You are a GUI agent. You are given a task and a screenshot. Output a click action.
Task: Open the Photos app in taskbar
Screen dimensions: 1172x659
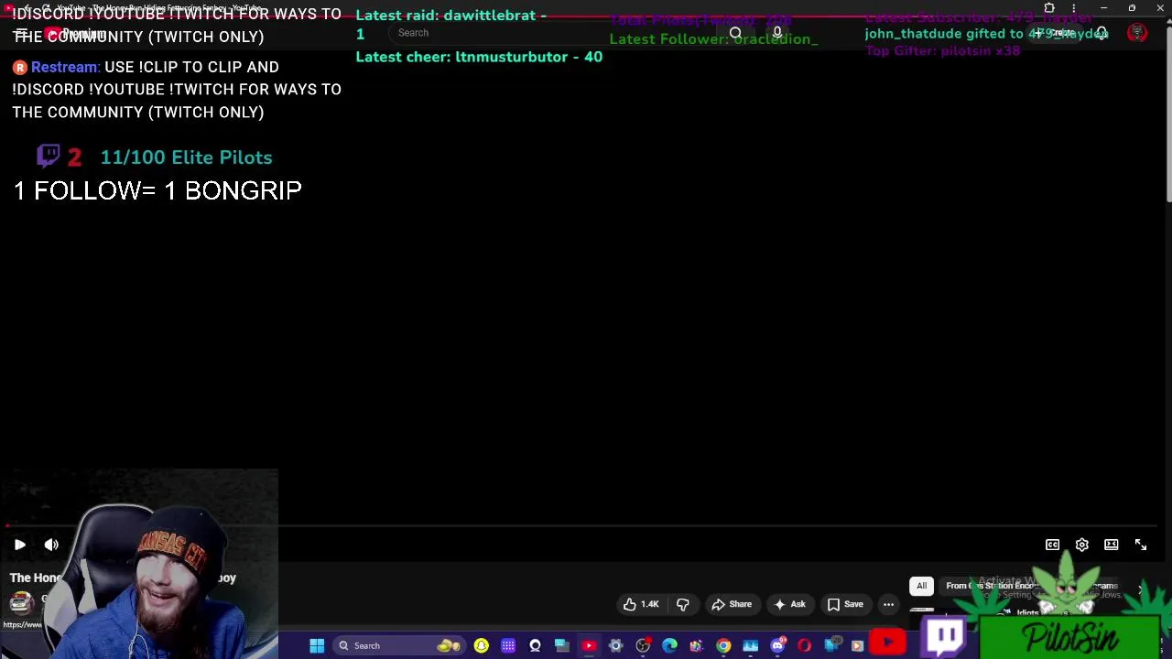751,646
